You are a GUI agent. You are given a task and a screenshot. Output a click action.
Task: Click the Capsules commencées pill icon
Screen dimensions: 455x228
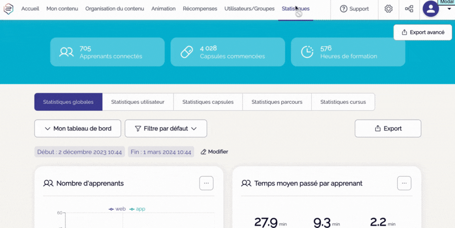tap(187, 52)
